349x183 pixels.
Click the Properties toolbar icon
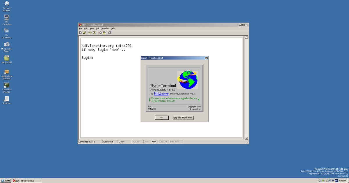(x=110, y=33)
